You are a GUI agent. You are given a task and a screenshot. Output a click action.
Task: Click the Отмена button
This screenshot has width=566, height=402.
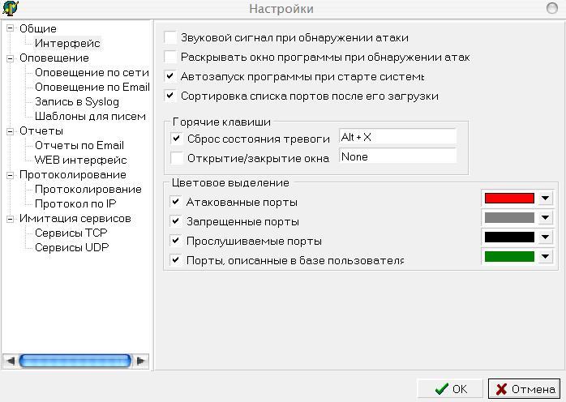524,389
